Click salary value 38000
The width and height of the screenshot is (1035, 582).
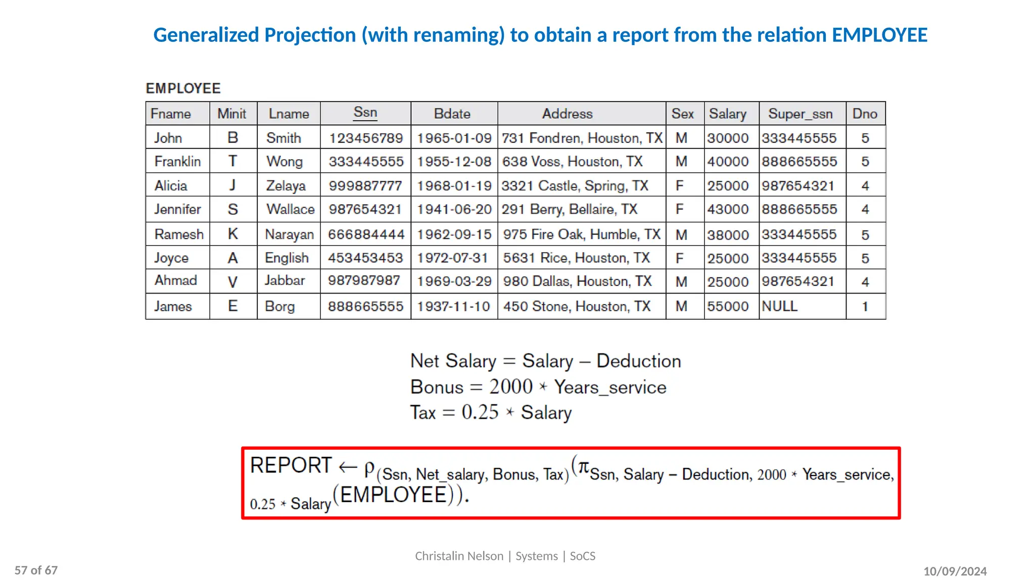tap(728, 235)
